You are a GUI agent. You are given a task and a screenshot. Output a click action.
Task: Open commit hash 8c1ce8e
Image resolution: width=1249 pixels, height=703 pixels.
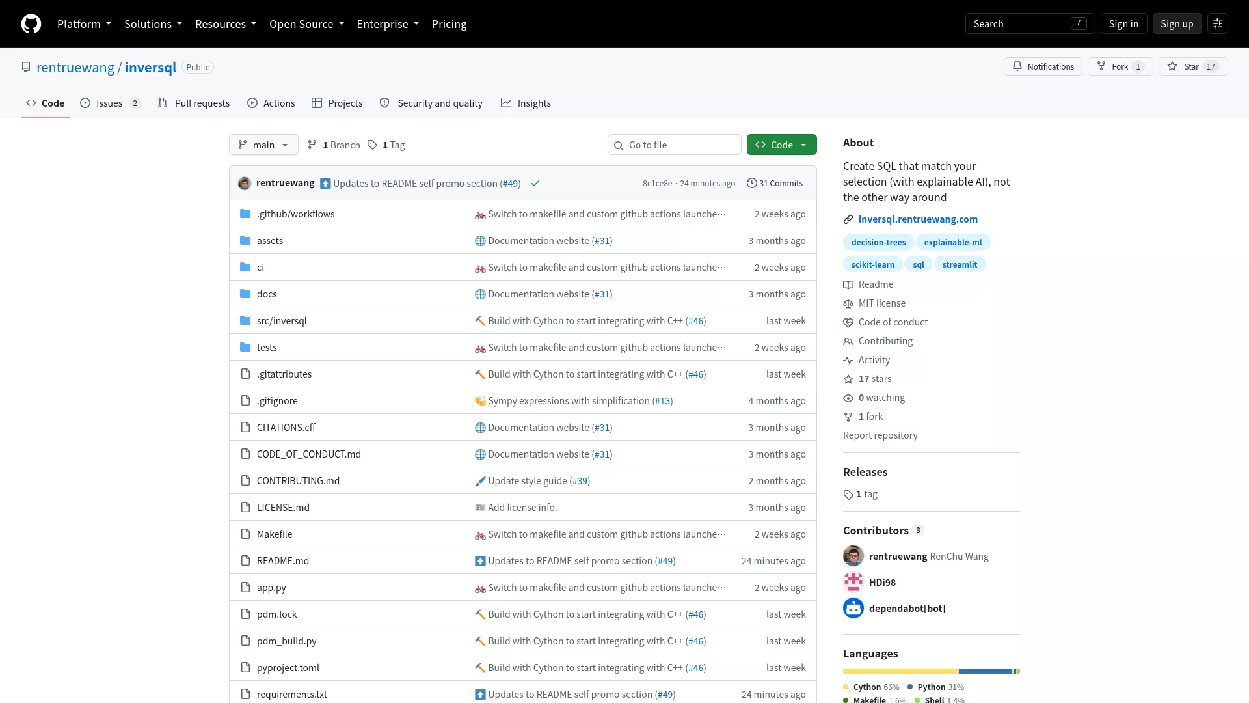(x=657, y=184)
